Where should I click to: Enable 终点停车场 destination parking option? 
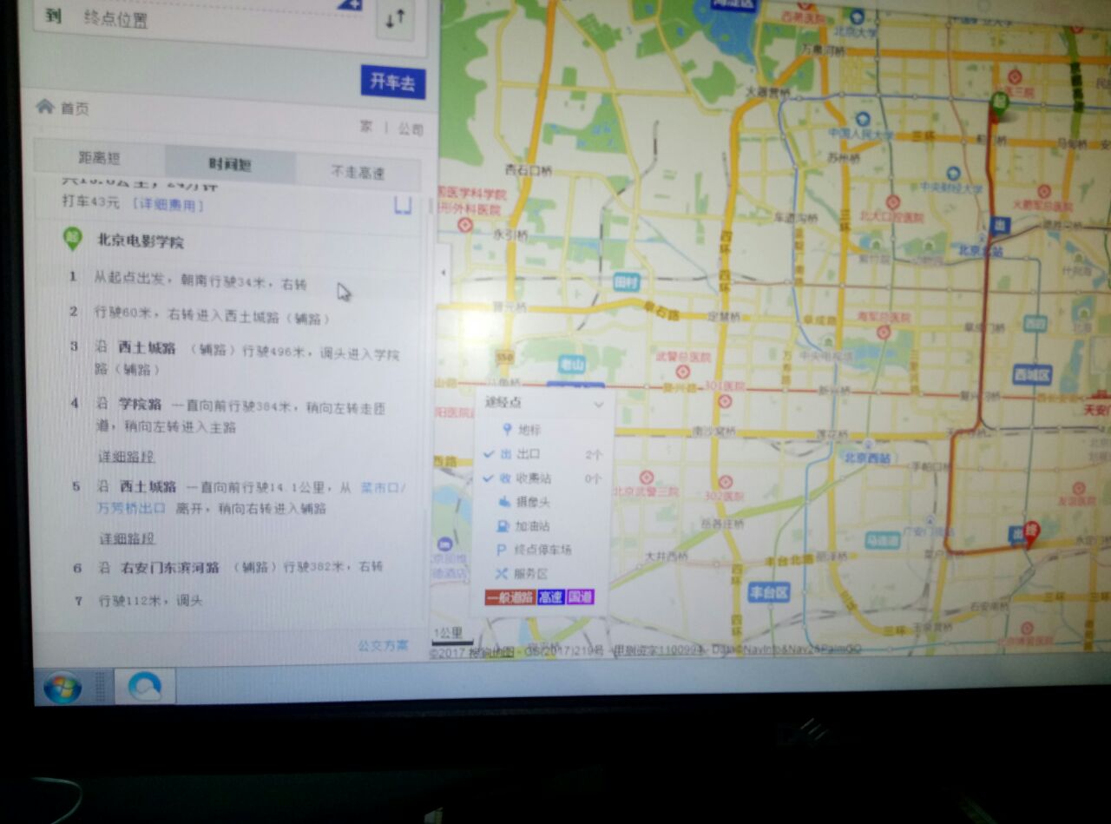[533, 550]
